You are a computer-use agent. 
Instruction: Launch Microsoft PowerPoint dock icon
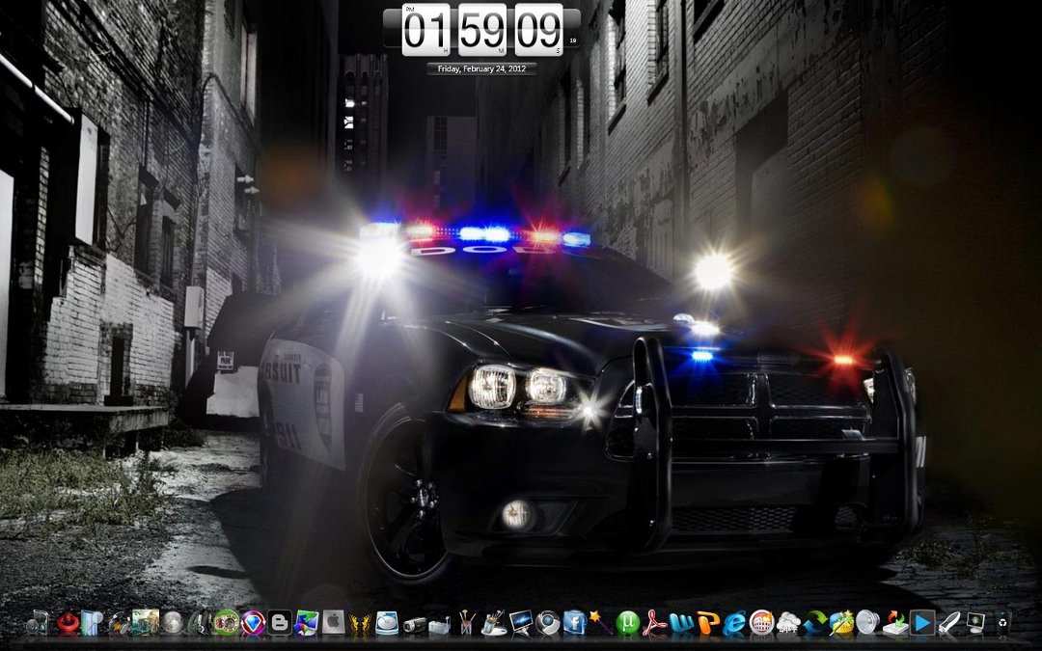(708, 622)
